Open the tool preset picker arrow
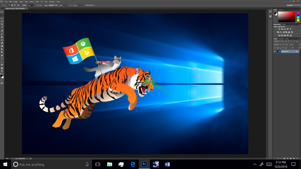Screen dimensions: 301x169 pyautogui.click(x=6, y=5)
